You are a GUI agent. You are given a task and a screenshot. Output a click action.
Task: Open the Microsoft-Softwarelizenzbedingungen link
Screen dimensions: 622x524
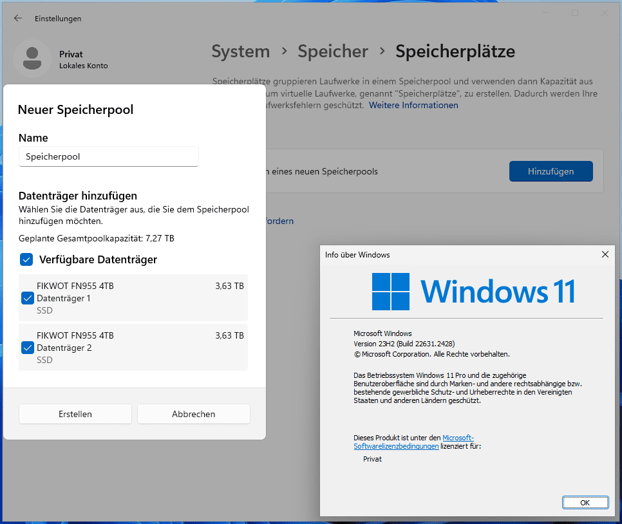coord(414,442)
